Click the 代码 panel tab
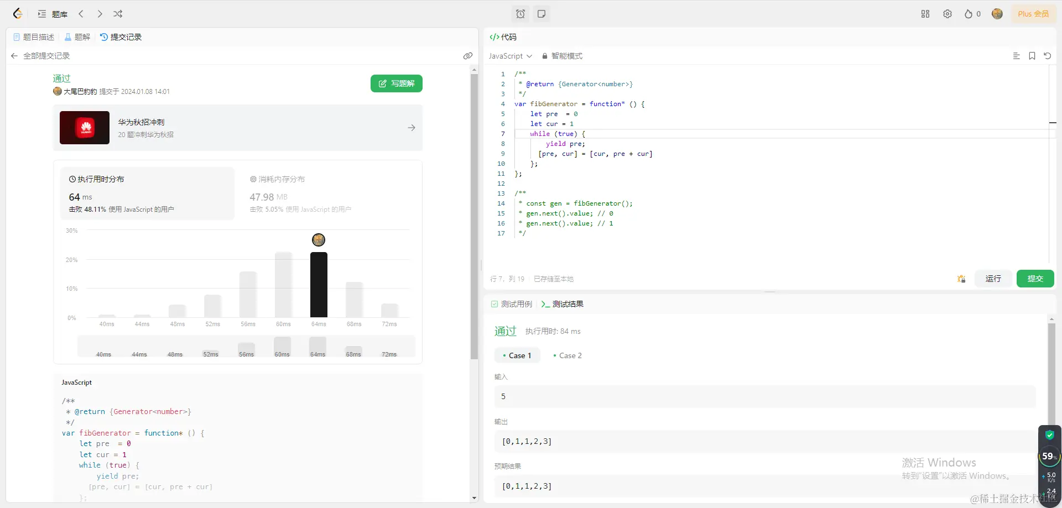The width and height of the screenshot is (1062, 508). [x=503, y=37]
